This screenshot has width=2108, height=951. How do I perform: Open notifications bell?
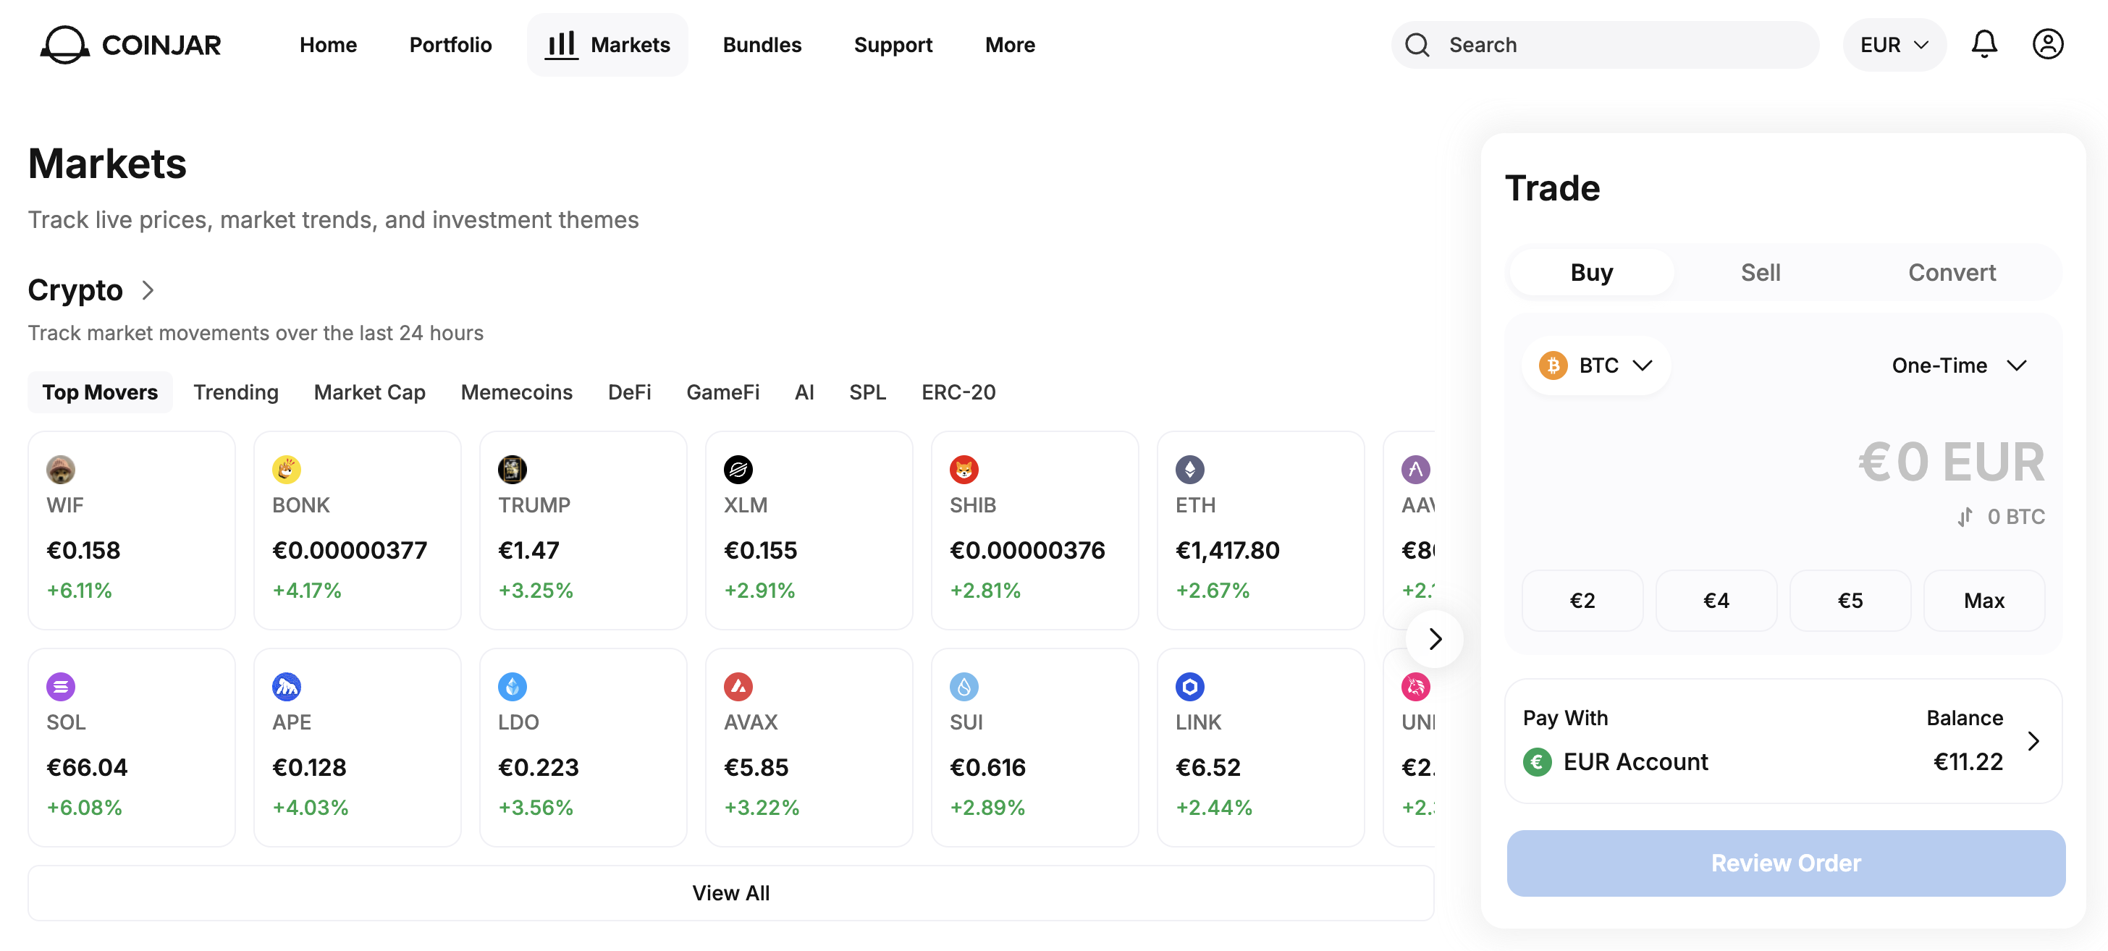click(x=1983, y=44)
